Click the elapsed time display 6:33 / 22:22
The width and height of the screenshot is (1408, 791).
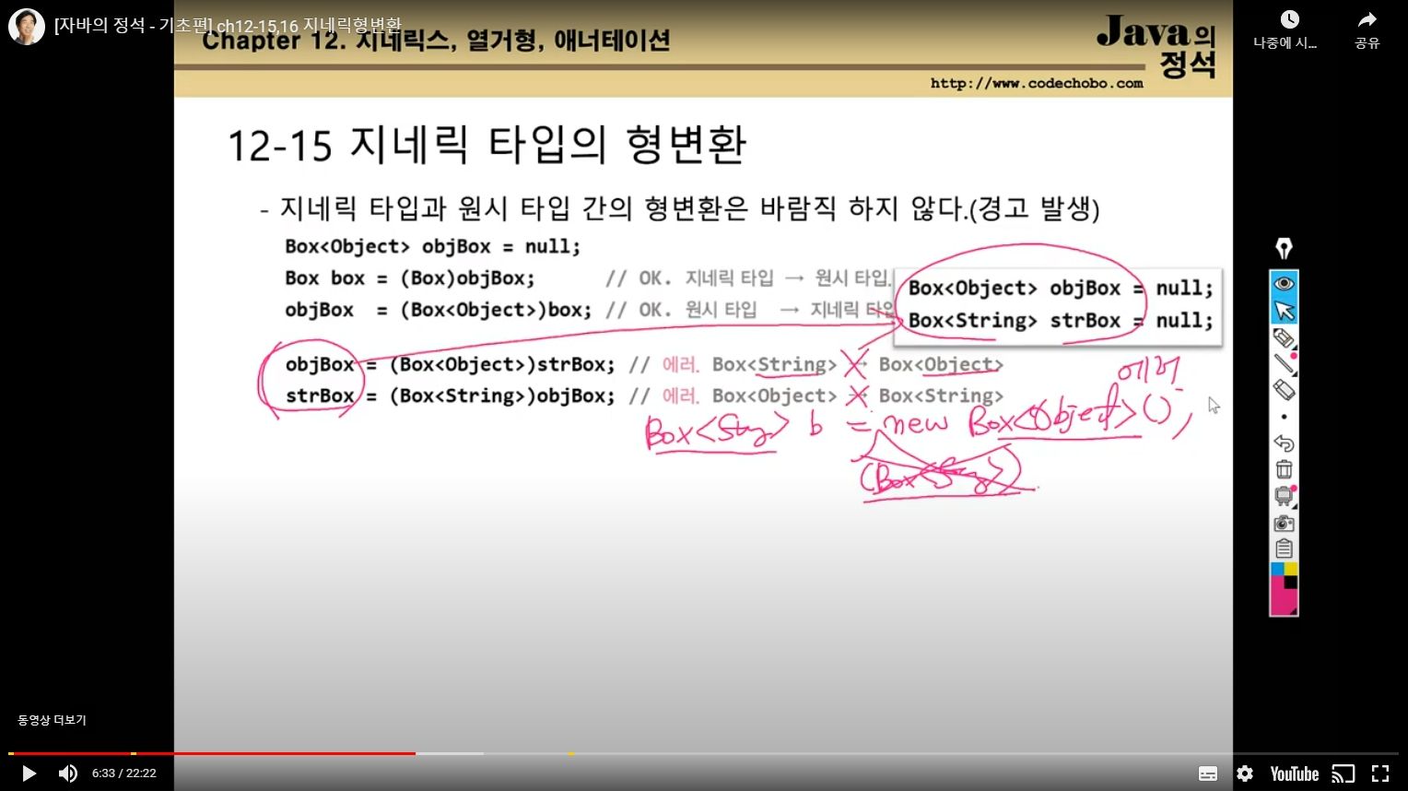click(123, 773)
